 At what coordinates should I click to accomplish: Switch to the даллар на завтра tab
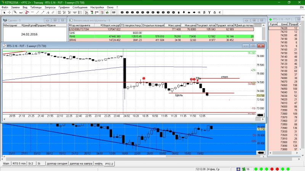pos(81,163)
